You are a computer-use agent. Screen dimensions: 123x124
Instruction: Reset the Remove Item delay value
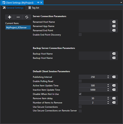[x=114, y=98]
